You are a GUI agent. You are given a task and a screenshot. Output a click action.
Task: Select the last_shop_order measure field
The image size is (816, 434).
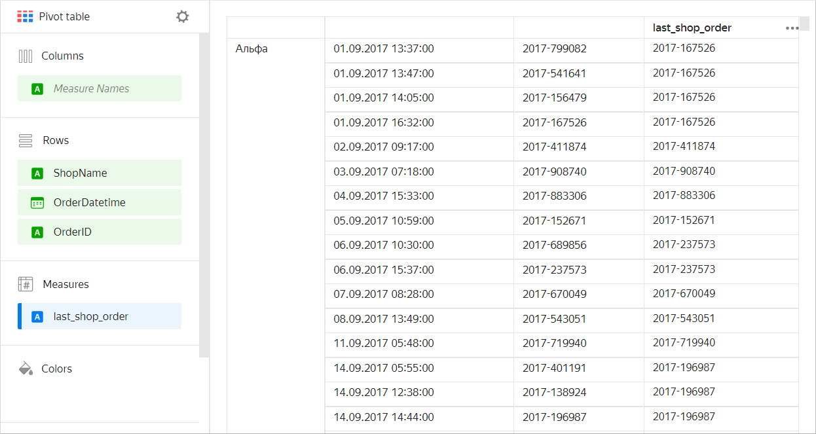100,317
